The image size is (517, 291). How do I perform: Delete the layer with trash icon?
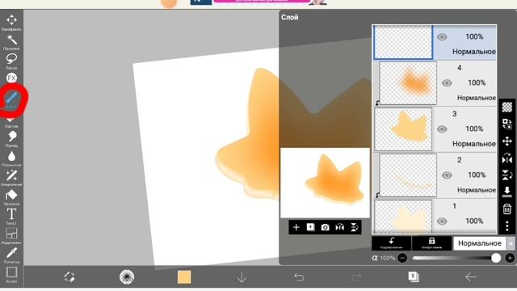pyautogui.click(x=507, y=209)
